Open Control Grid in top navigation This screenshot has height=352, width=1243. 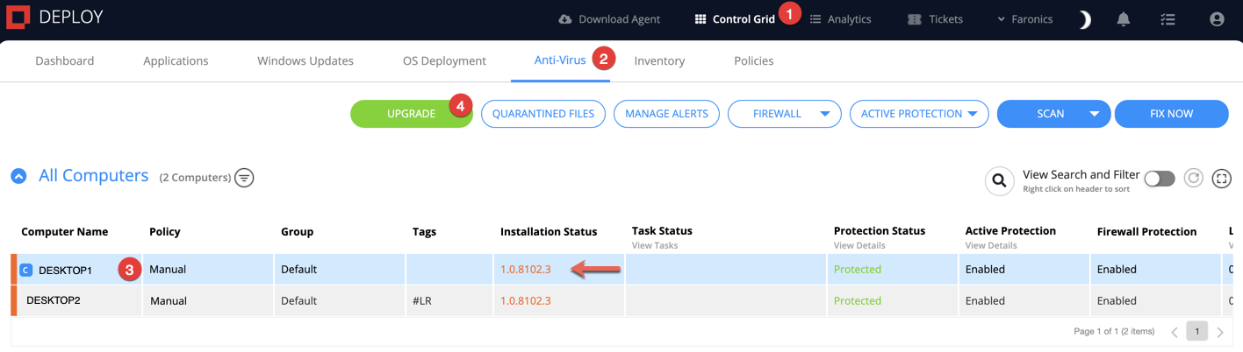click(x=735, y=19)
